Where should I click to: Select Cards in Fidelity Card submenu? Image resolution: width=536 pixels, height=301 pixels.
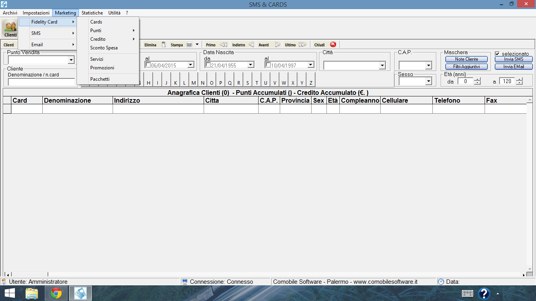(108, 22)
